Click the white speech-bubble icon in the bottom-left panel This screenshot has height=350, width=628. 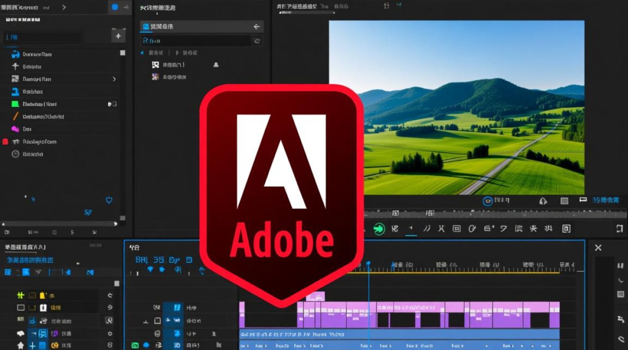(x=21, y=333)
